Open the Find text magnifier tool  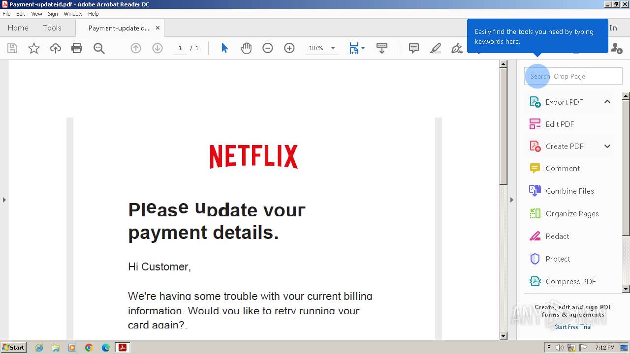pos(99,48)
